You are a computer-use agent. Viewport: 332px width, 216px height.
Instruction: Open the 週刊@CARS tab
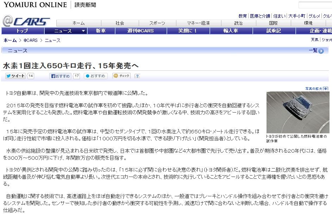[x=140, y=31]
